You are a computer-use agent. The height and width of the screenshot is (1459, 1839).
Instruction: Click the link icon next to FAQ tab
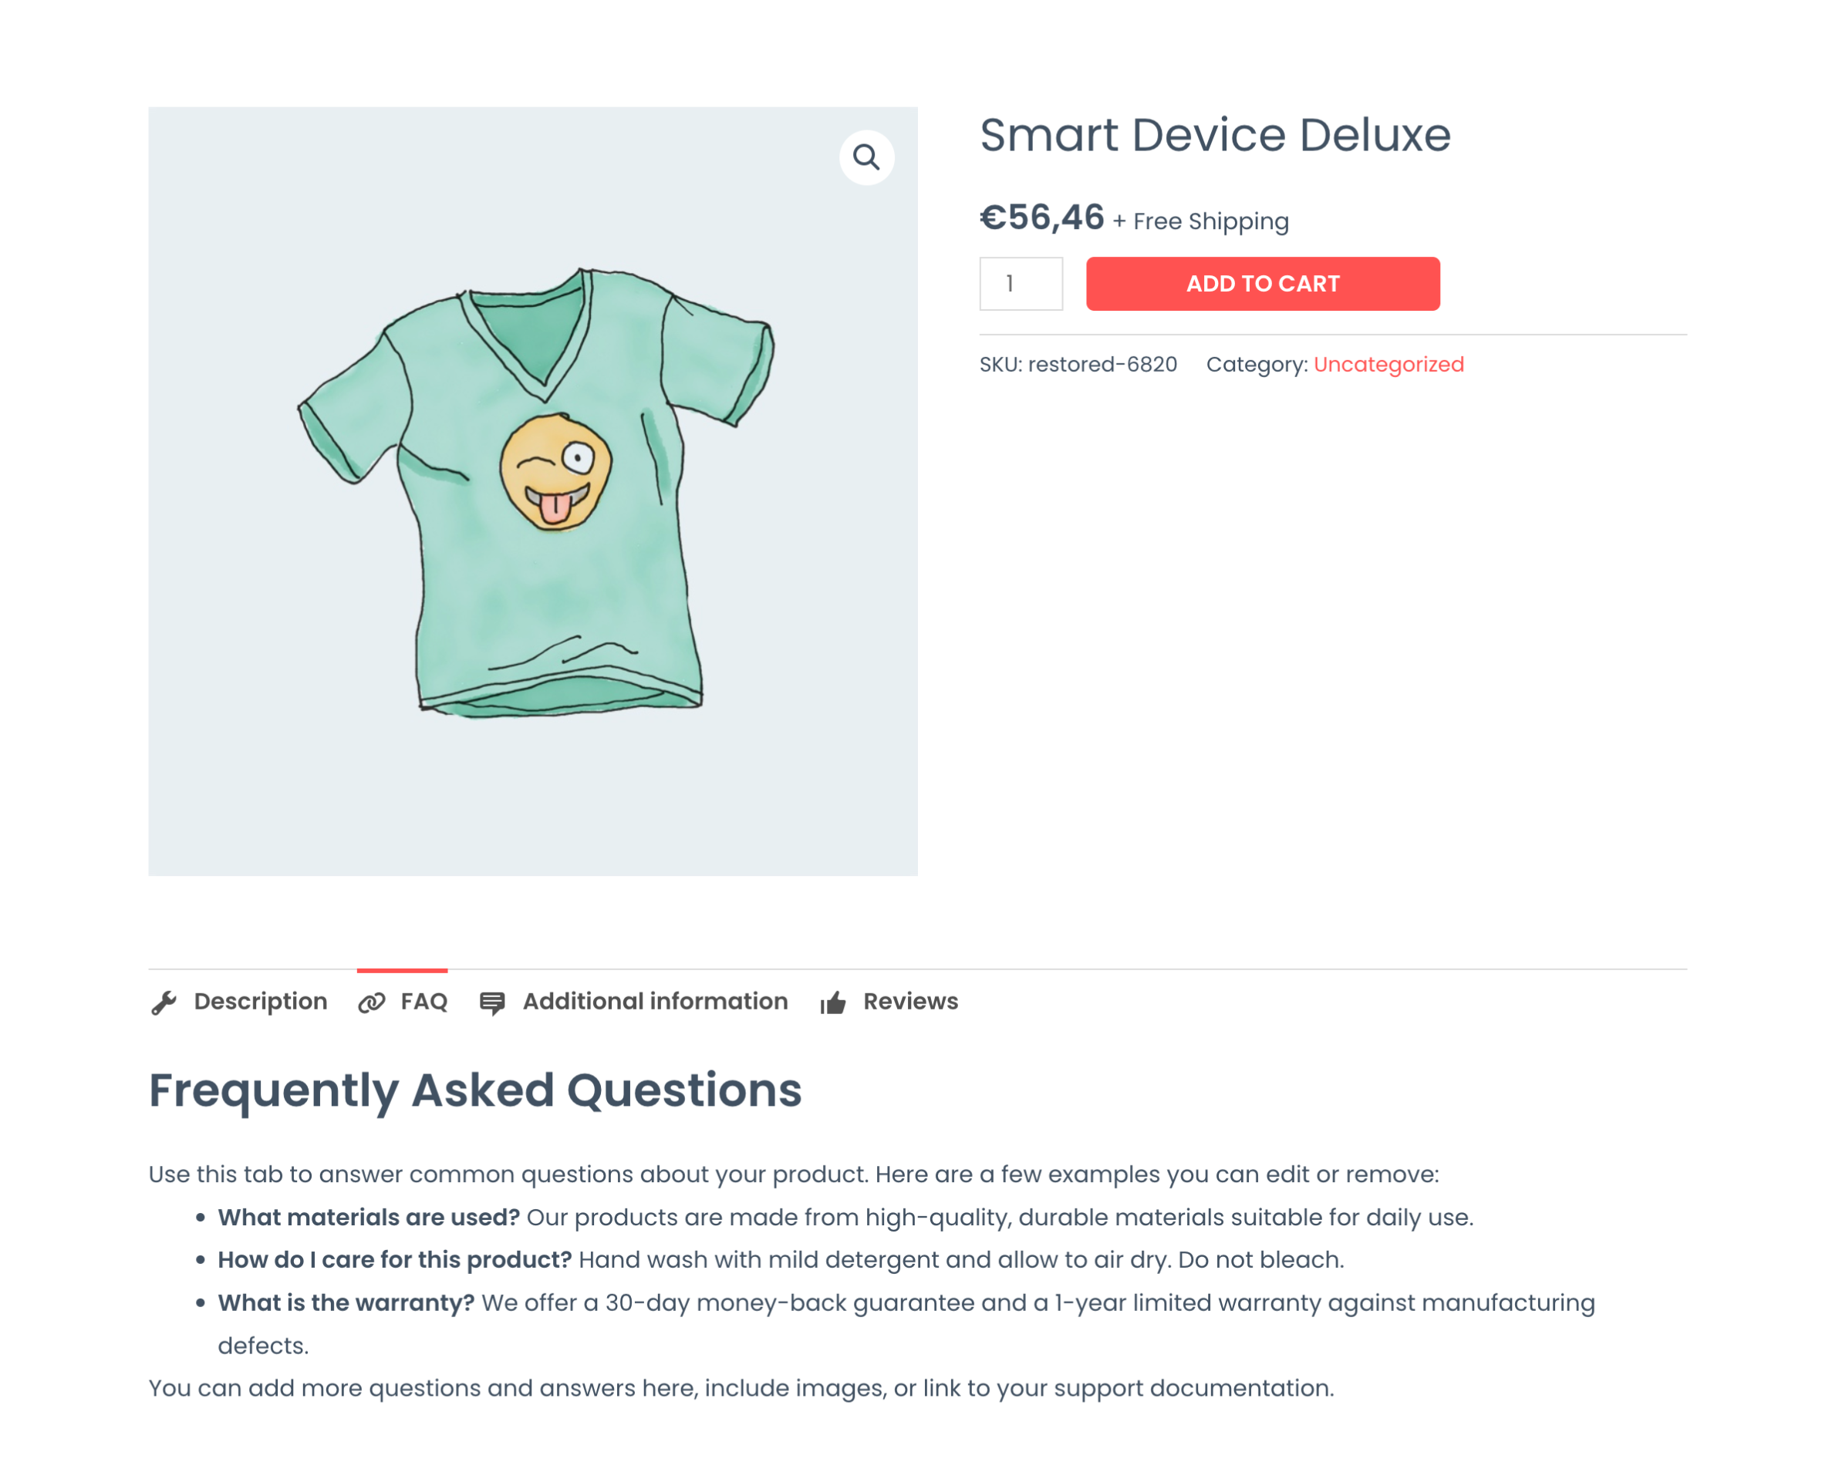coord(373,1001)
